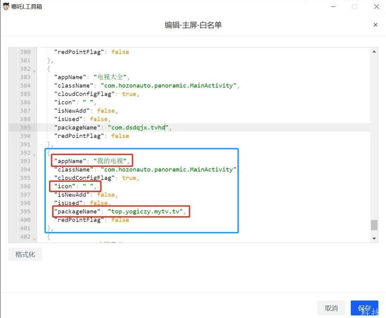This screenshot has height=318, width=386.
Task: Maximize the toolbox window
Action: 355,6
